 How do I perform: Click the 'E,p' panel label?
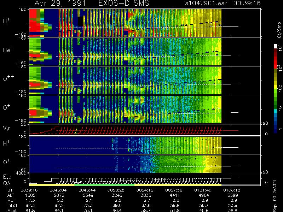(7, 177)
